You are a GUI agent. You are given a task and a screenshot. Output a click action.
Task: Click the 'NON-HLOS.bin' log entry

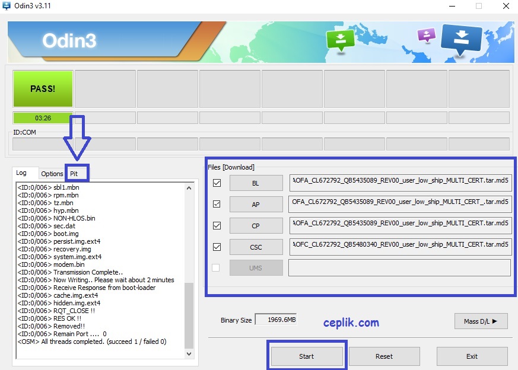(56, 218)
